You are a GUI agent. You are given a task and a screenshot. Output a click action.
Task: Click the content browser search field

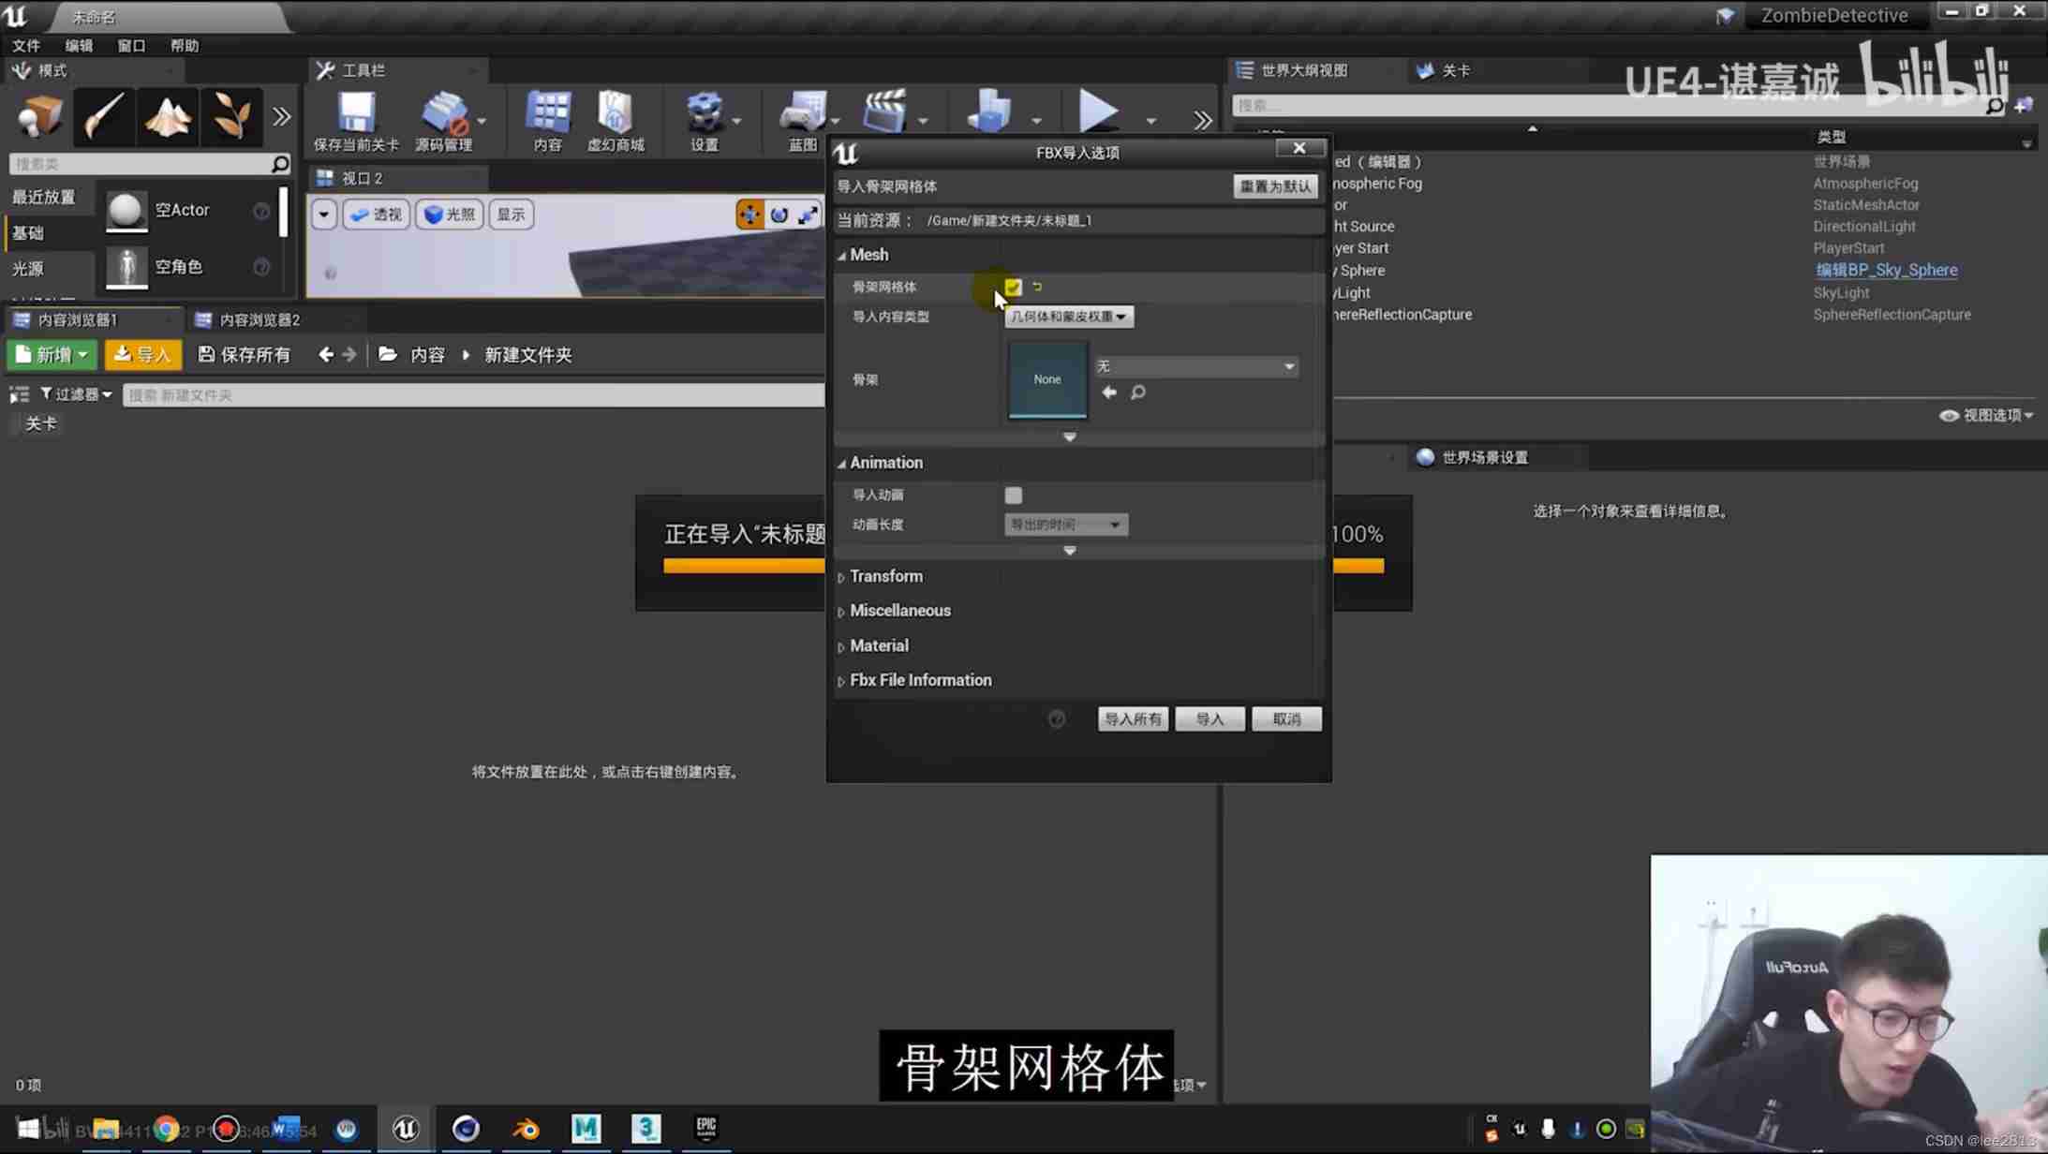(x=473, y=394)
